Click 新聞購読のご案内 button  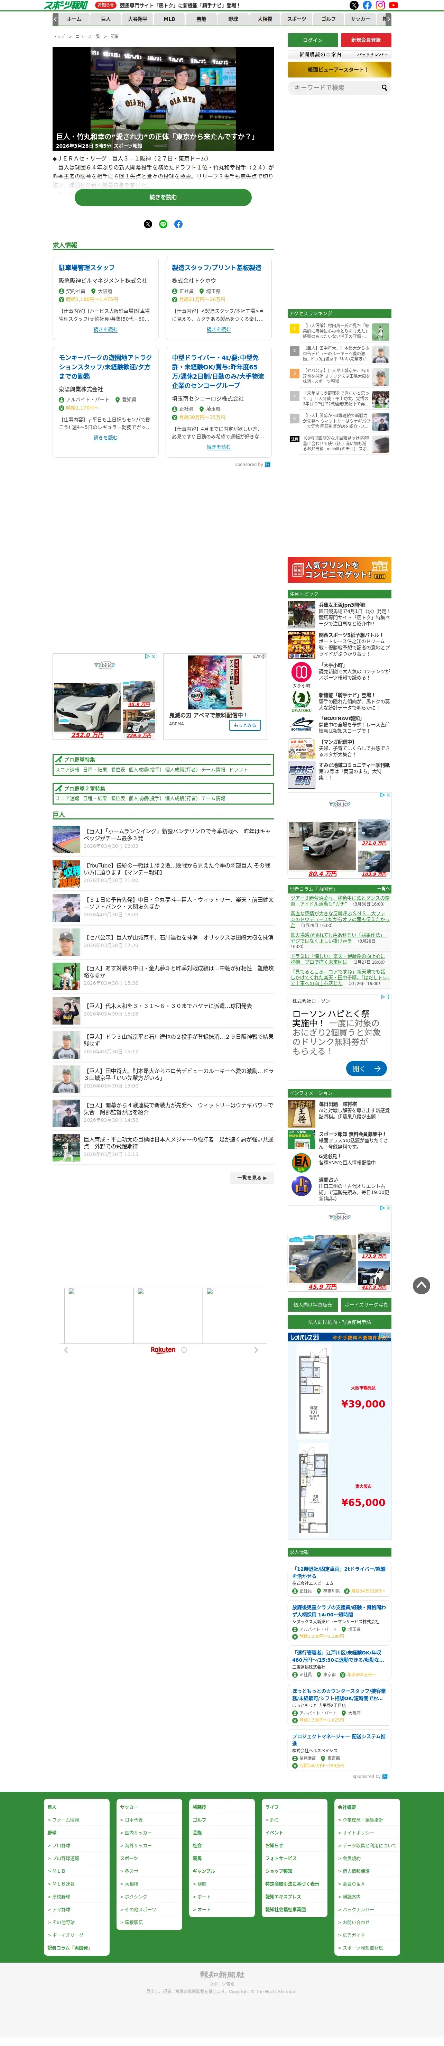pos(320,55)
